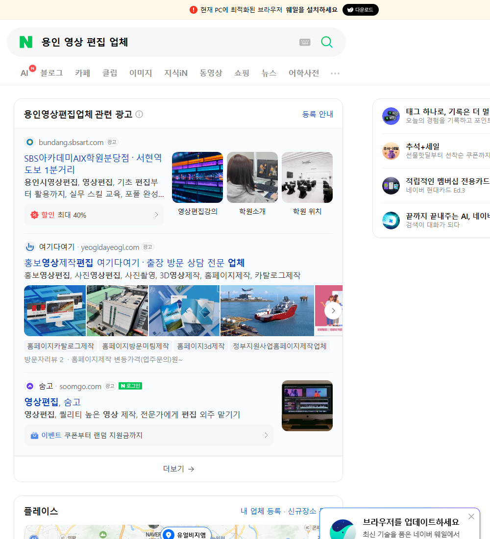This screenshot has height=539, width=490.
Task: Click the 태그 하나로 round icon in sidebar
Action: 391,116
